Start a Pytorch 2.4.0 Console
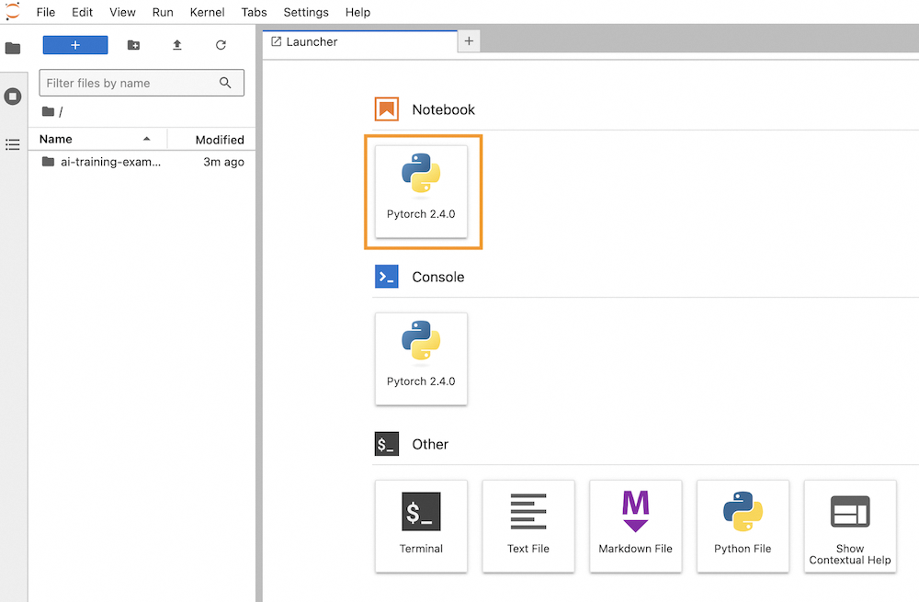Screen dimensions: 919x602 (x=421, y=358)
